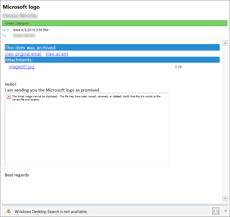The height and width of the screenshot is (217, 230).
Task: Select the Microsoft logo subject heading
Action: pos(21,7)
